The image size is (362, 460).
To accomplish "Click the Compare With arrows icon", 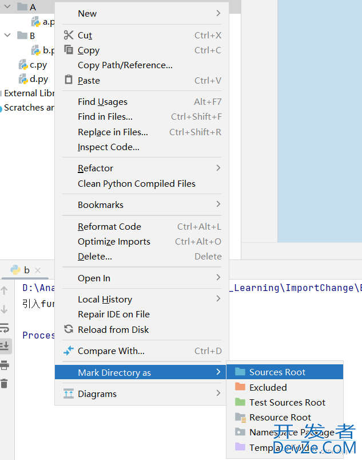I will 69,350.
